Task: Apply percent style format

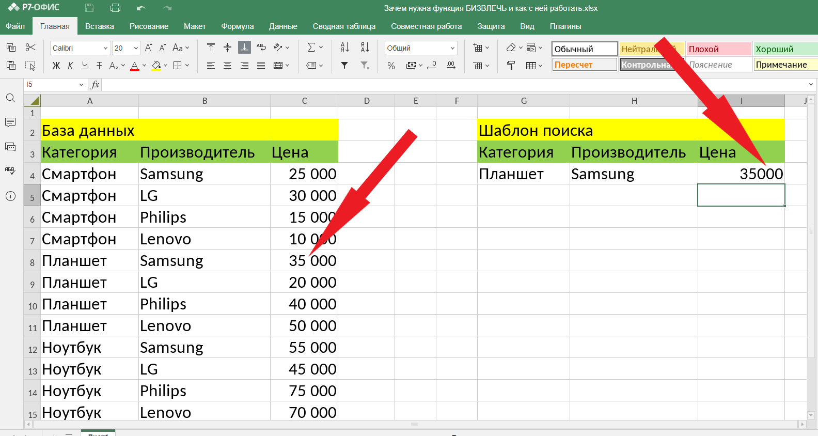Action: tap(391, 66)
